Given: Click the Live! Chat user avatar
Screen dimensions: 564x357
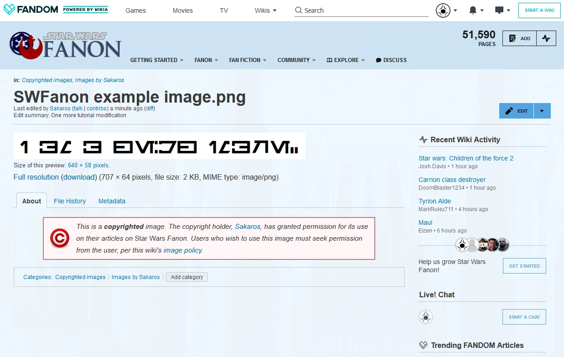Looking at the screenshot, I should [x=426, y=317].
